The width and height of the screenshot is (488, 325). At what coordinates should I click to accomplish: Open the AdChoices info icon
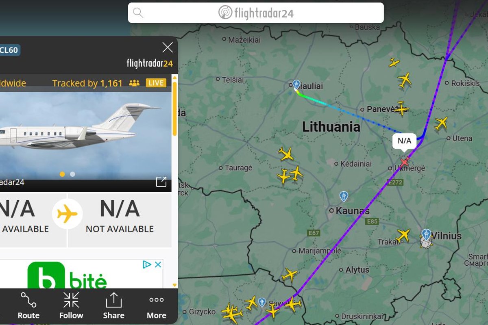pyautogui.click(x=147, y=264)
